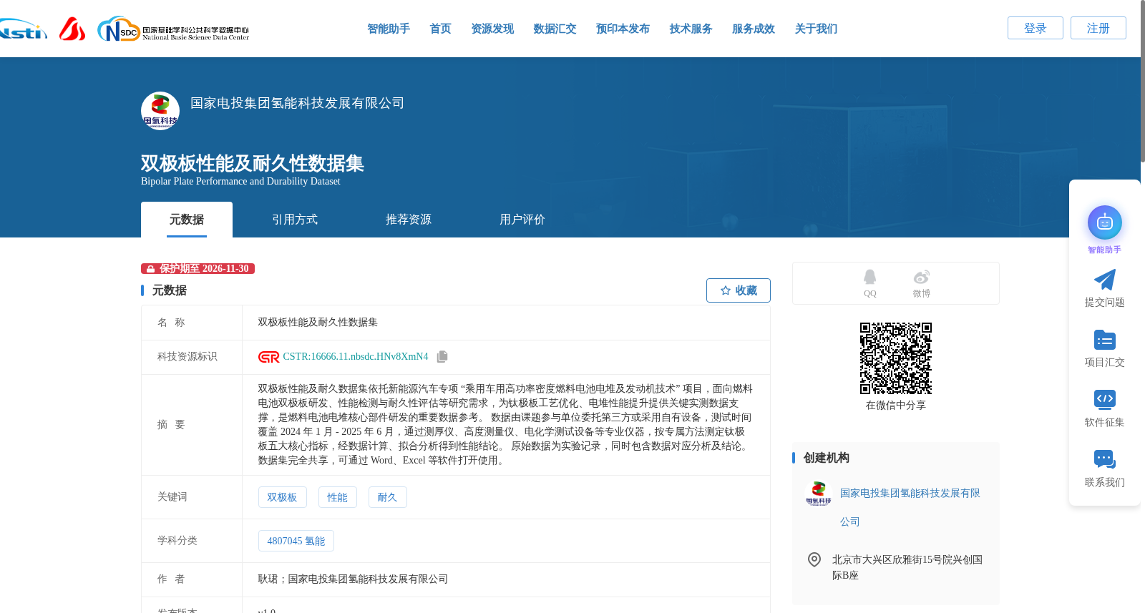Click the 保护期至 2026-11-30 badge
Viewport: 1145px width, 613px height.
198,269
